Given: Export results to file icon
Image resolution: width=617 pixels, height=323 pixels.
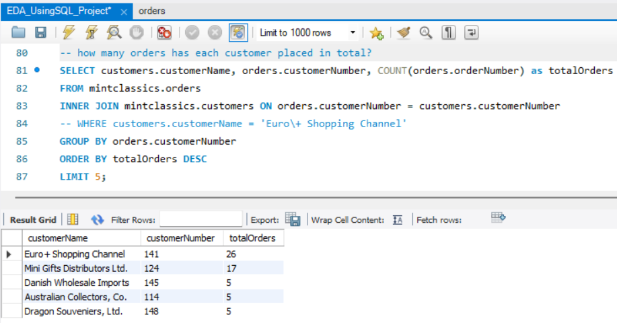Looking at the screenshot, I should [x=293, y=219].
